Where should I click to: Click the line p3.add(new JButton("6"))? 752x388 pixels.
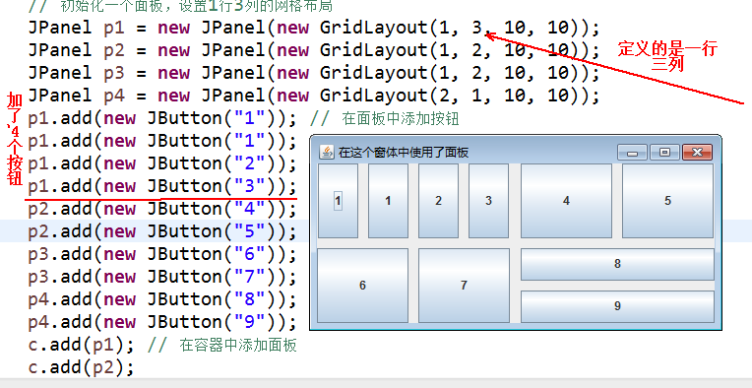click(163, 254)
